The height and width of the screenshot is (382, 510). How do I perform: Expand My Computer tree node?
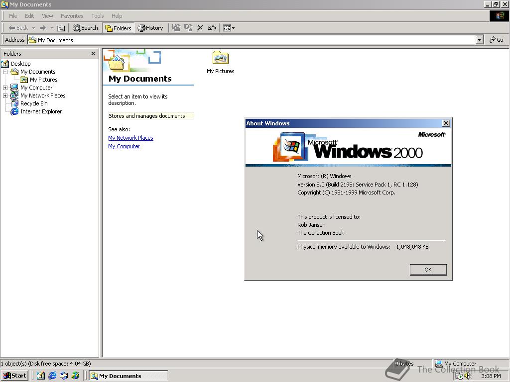point(5,88)
